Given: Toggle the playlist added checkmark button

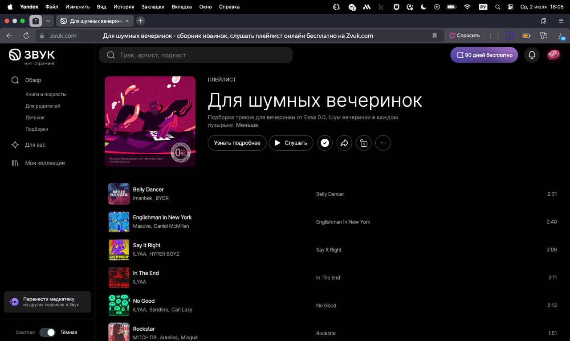Looking at the screenshot, I should point(325,143).
